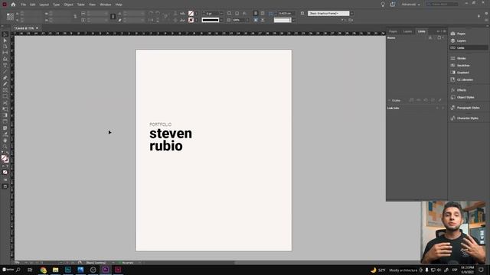This screenshot has width=490, height=275.
Task: Open the stroke type dropdown arrow
Action: point(221,20)
